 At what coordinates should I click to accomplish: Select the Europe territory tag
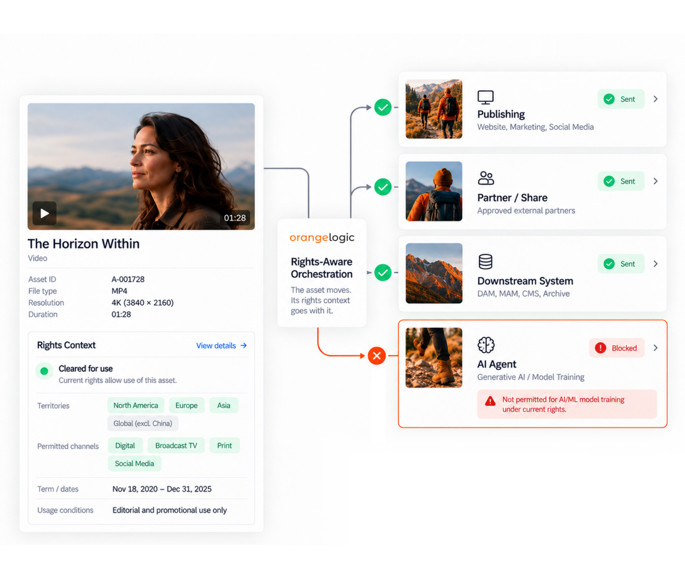187,405
